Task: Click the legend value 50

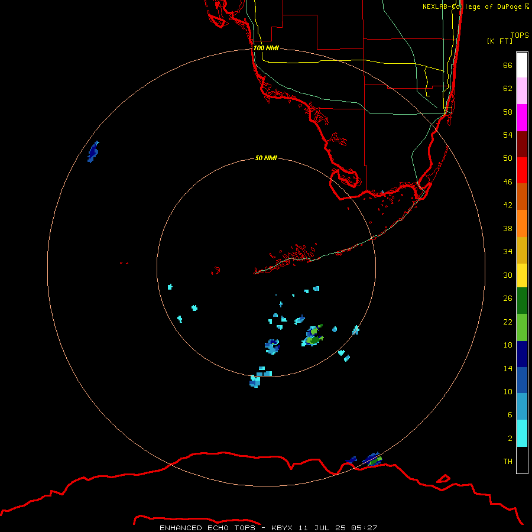Action: coord(508,158)
